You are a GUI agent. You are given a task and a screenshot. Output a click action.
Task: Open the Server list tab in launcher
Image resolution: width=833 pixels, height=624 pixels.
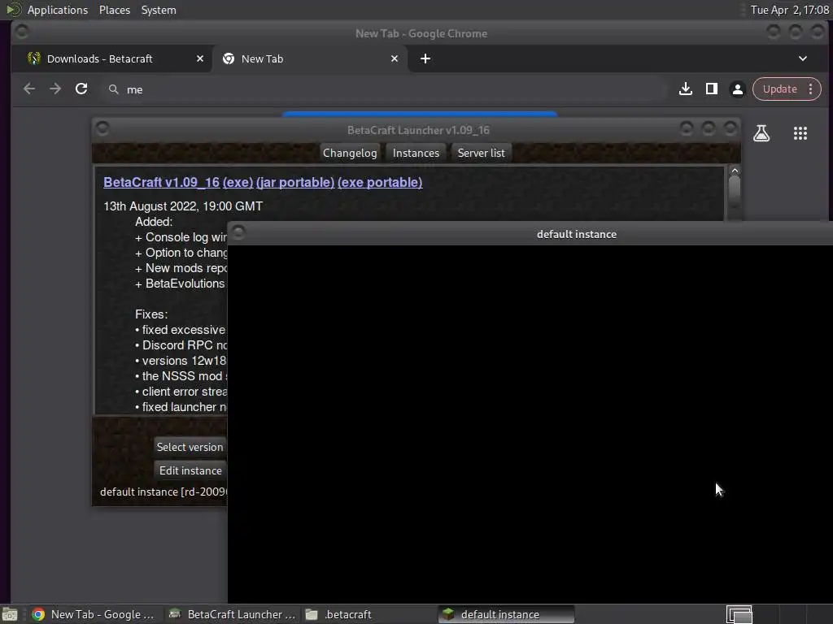[x=482, y=153]
